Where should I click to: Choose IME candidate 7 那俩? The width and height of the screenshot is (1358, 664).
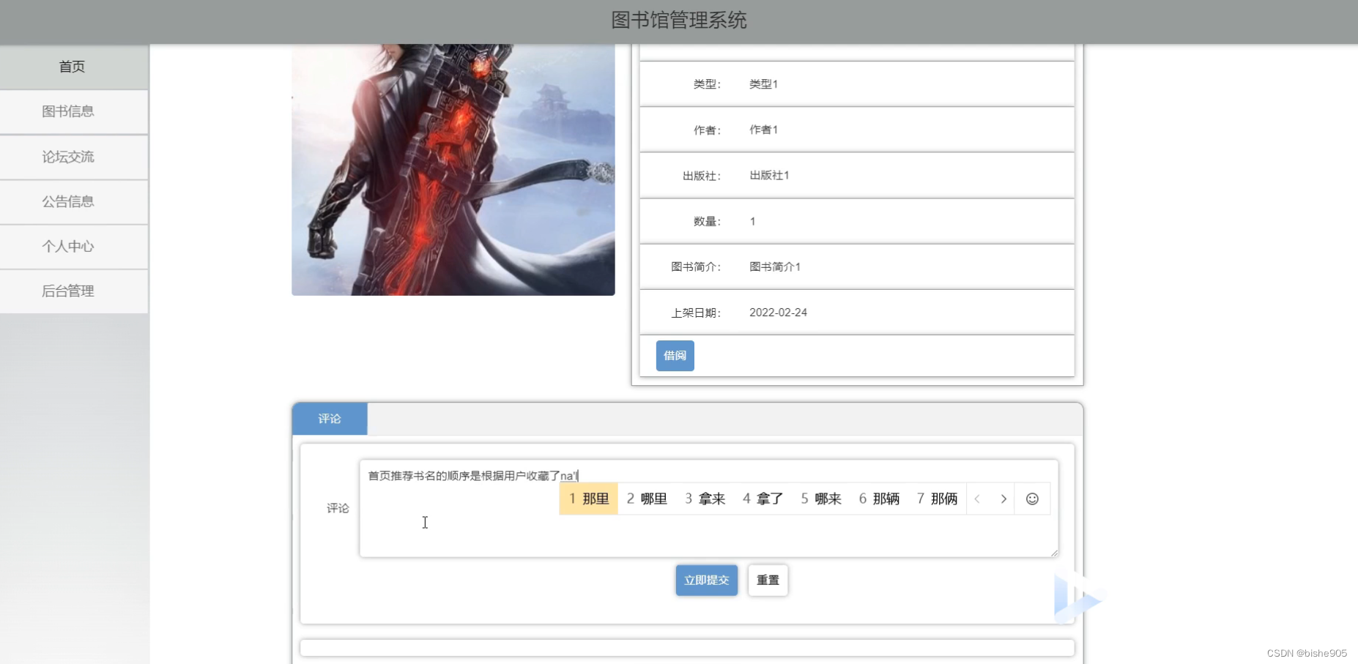point(937,499)
